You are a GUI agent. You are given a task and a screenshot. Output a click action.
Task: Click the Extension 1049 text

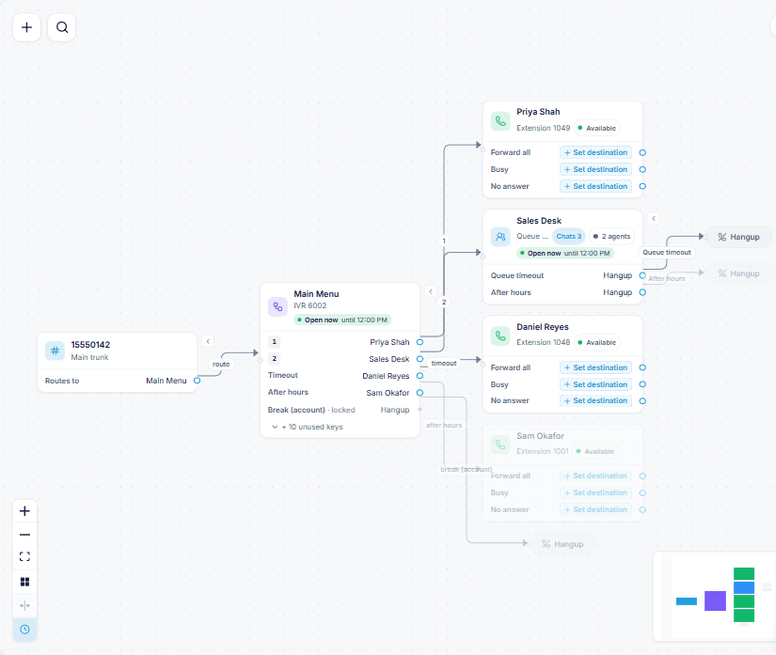point(543,128)
